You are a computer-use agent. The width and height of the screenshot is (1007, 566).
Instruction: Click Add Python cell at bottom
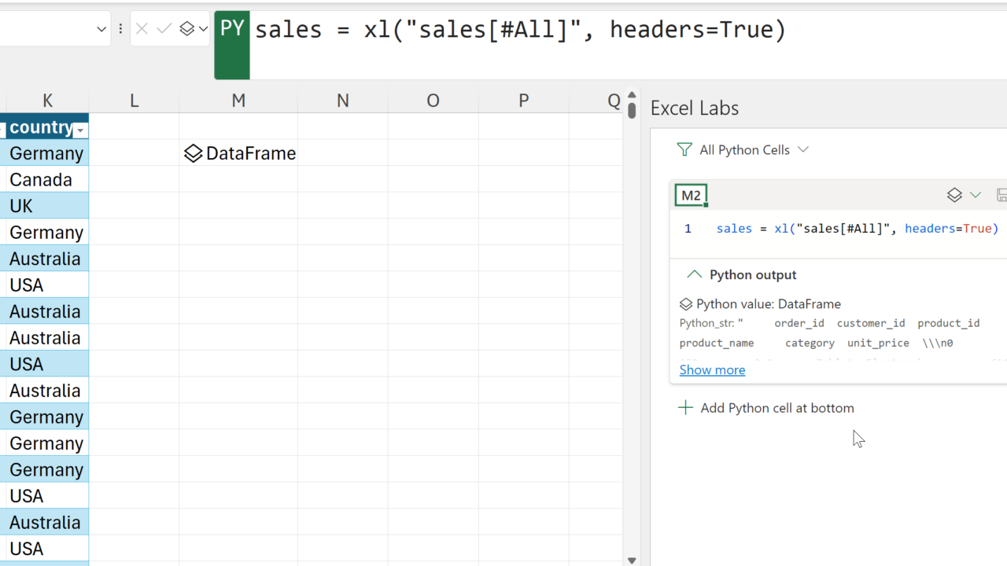[776, 407]
